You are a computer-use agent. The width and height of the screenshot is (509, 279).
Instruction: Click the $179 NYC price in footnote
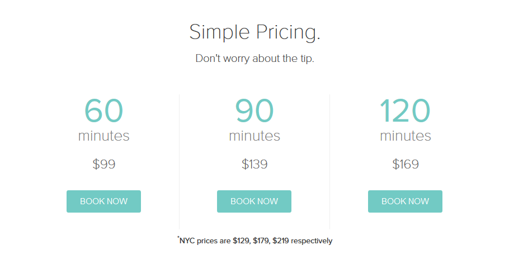point(261,241)
